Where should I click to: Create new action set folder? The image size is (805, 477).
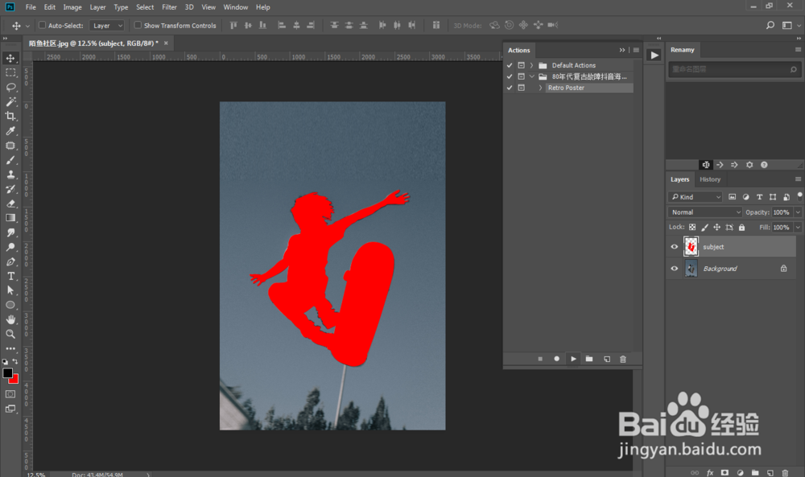(589, 359)
